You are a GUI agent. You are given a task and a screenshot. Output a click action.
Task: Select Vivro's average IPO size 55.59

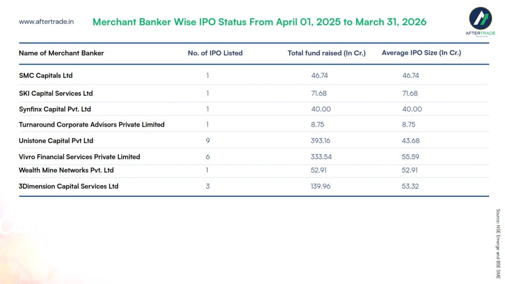point(411,157)
